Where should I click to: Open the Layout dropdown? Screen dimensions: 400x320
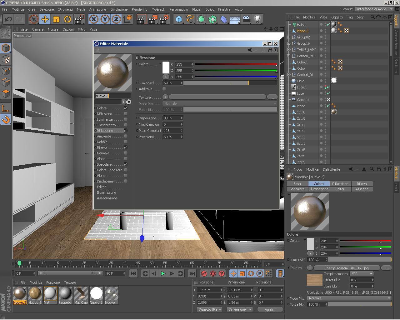[x=374, y=9]
